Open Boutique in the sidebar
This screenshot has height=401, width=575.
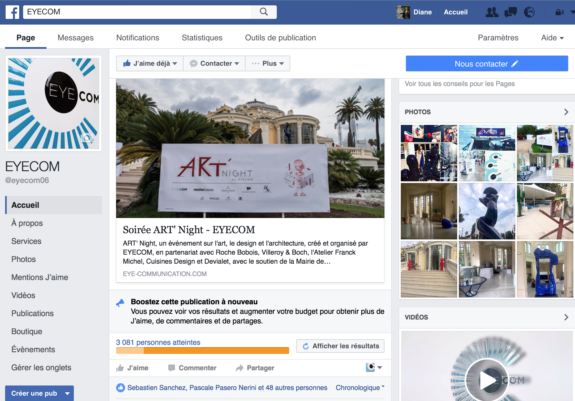27,331
